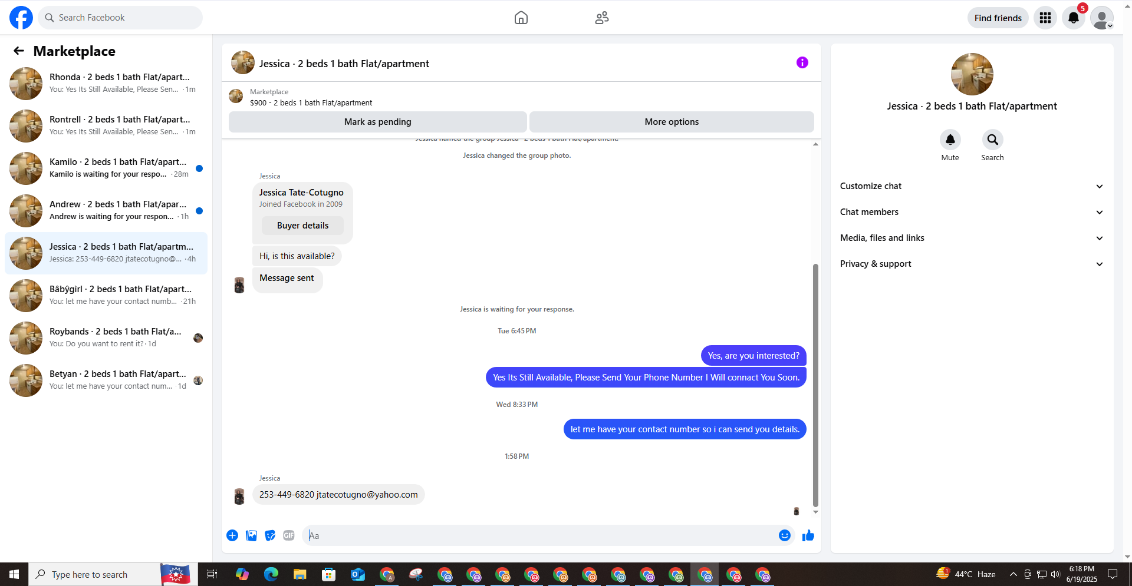Open More options for the listing
This screenshot has width=1132, height=586.
click(672, 122)
